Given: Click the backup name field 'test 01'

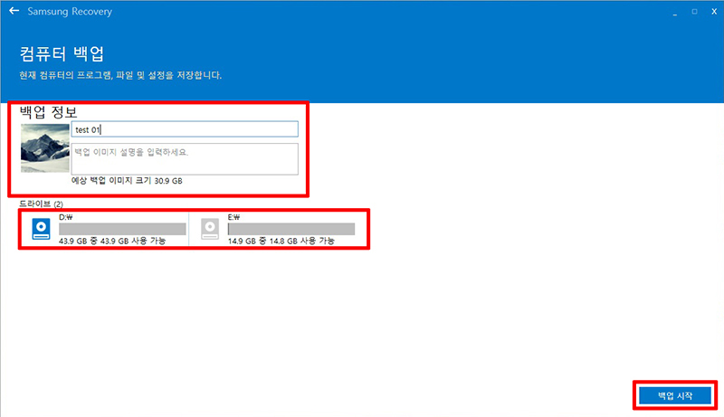Looking at the screenshot, I should pyautogui.click(x=185, y=129).
